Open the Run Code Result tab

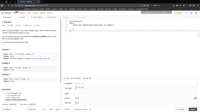point(76,78)
